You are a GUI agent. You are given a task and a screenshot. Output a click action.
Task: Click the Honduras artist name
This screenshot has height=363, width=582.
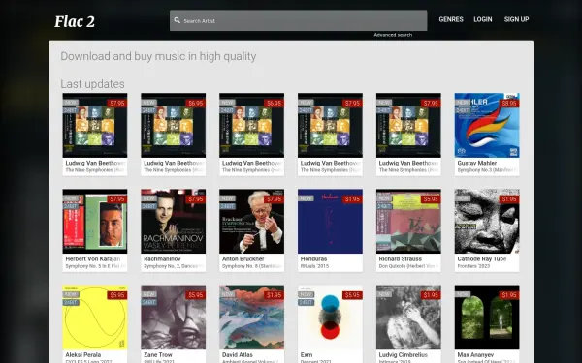313,258
